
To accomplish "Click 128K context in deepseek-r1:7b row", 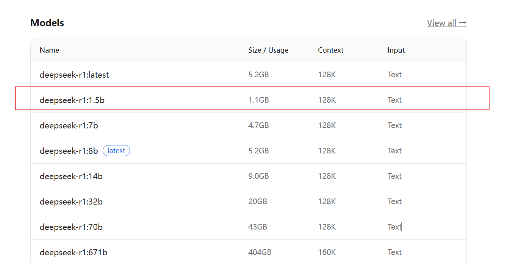I will [327, 125].
